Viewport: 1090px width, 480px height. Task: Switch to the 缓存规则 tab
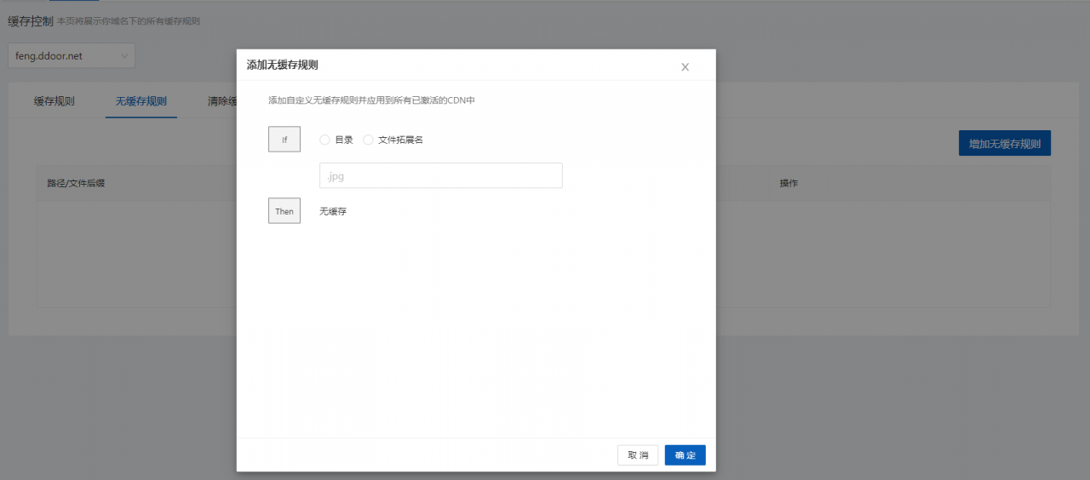(54, 101)
